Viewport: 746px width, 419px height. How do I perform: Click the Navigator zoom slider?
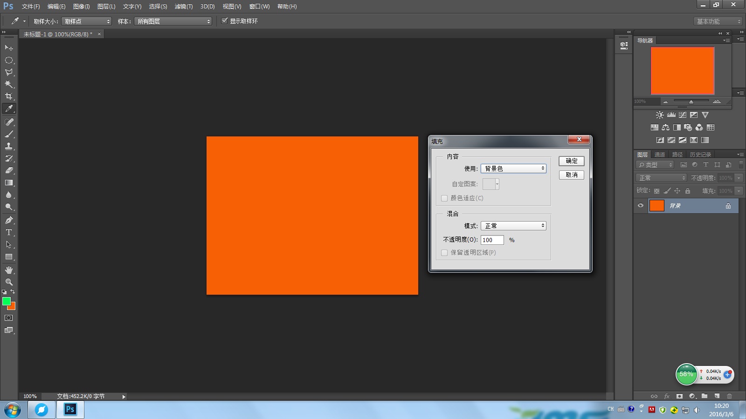click(691, 101)
